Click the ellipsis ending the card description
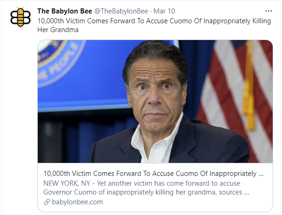 click(x=246, y=192)
